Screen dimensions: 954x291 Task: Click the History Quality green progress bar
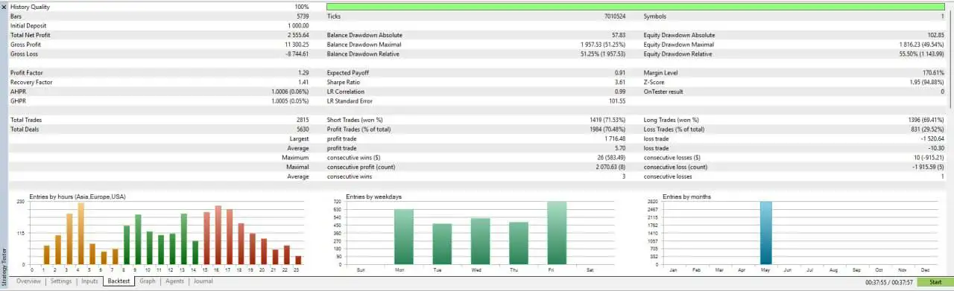pos(635,7)
